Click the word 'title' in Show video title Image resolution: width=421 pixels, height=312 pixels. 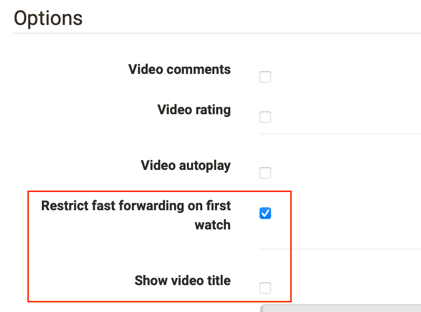coord(219,281)
